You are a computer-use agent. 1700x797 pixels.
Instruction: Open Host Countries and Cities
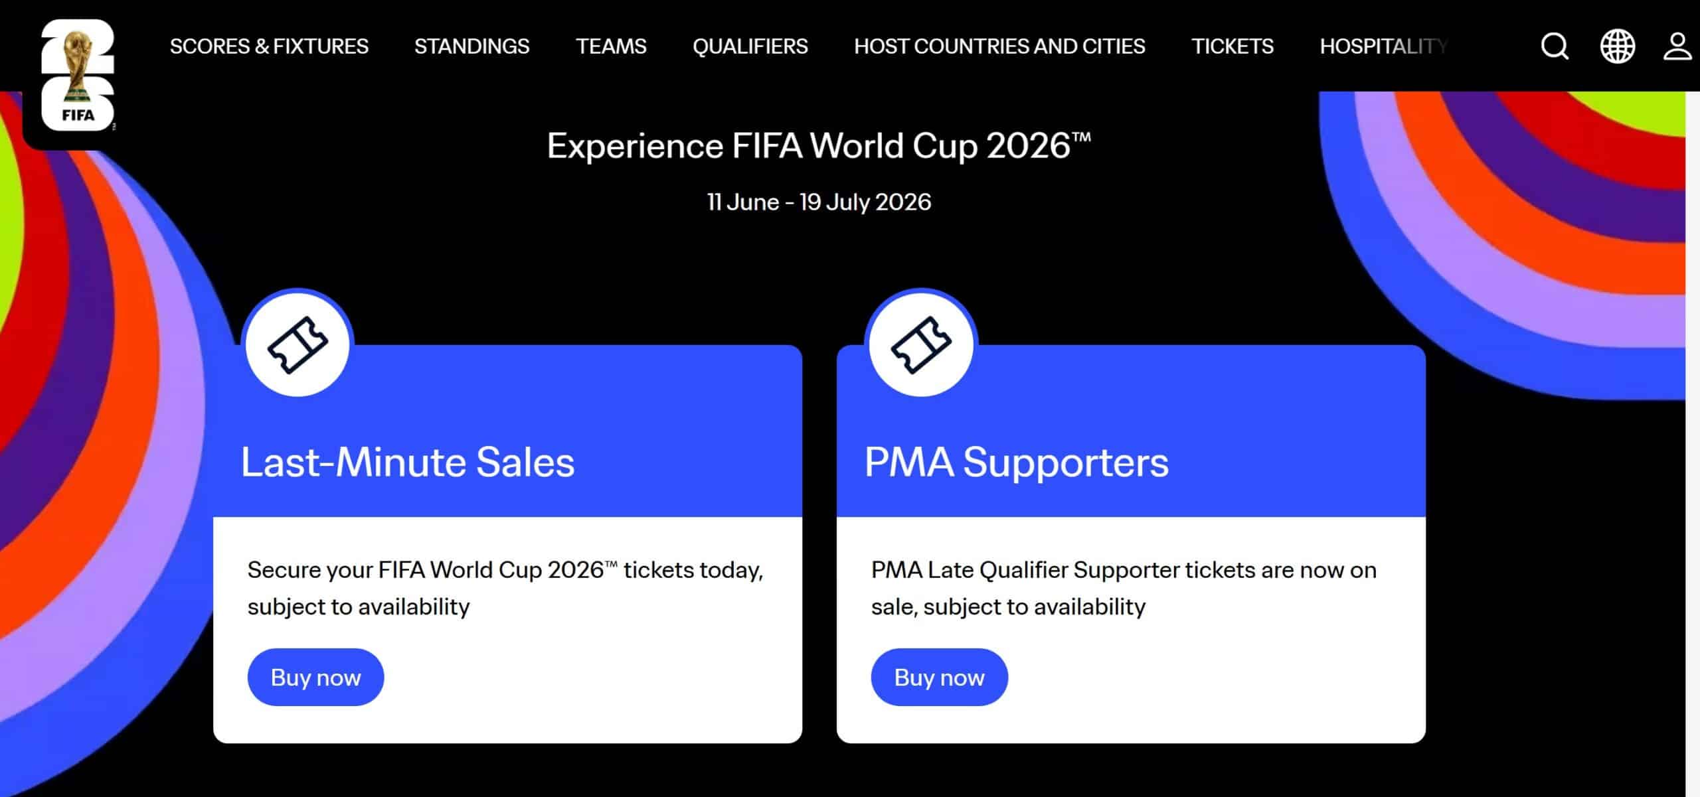click(x=999, y=46)
